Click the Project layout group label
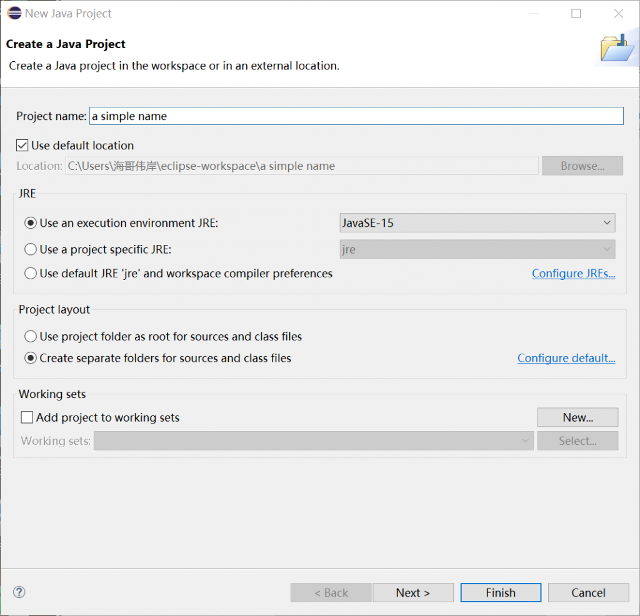The height and width of the screenshot is (616, 640). click(54, 310)
